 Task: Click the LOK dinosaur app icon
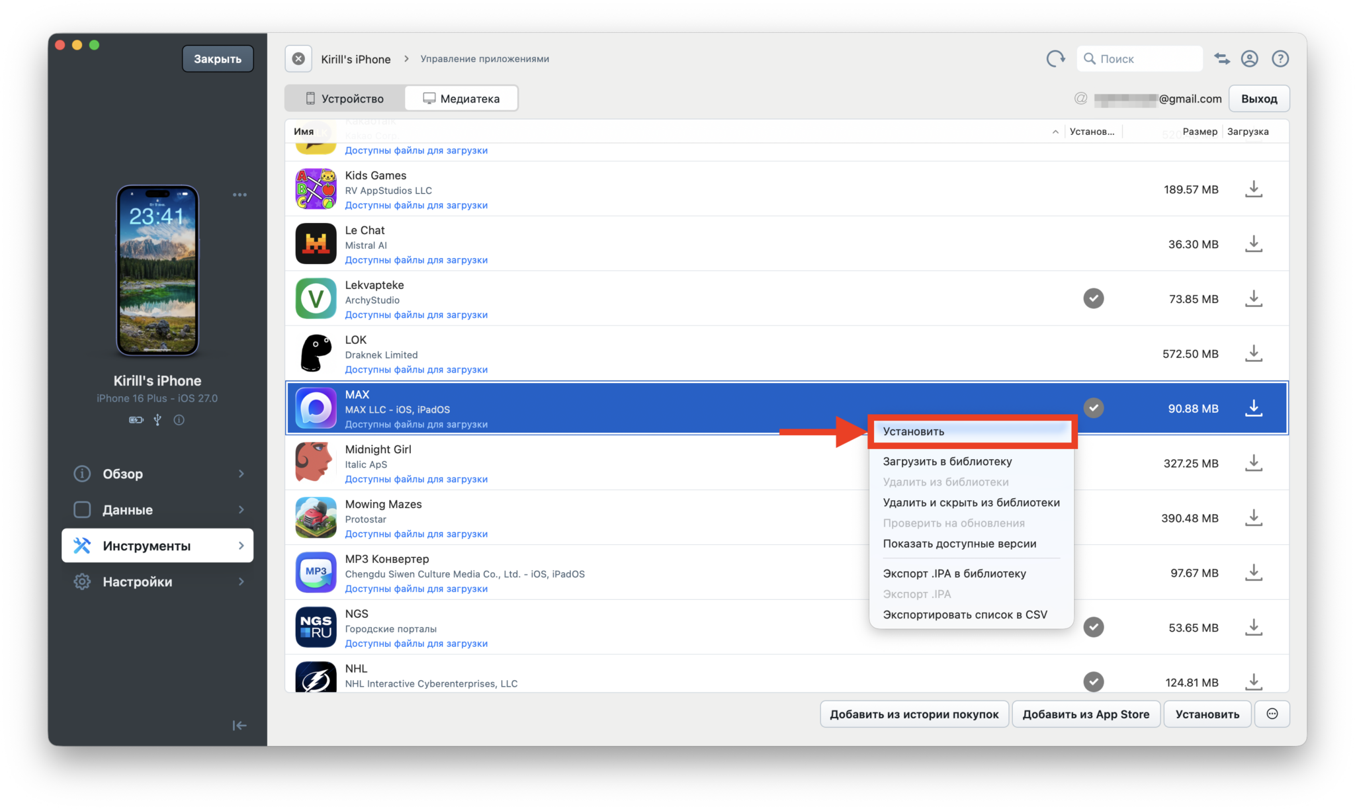point(316,353)
